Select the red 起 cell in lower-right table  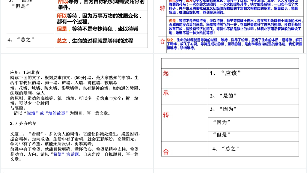[166, 73]
